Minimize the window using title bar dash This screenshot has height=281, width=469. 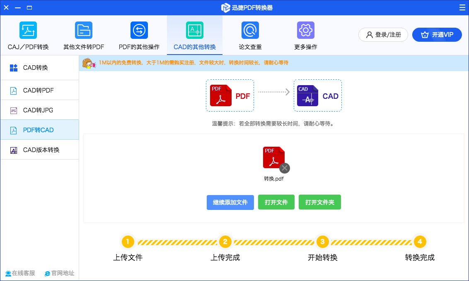tap(18, 7)
